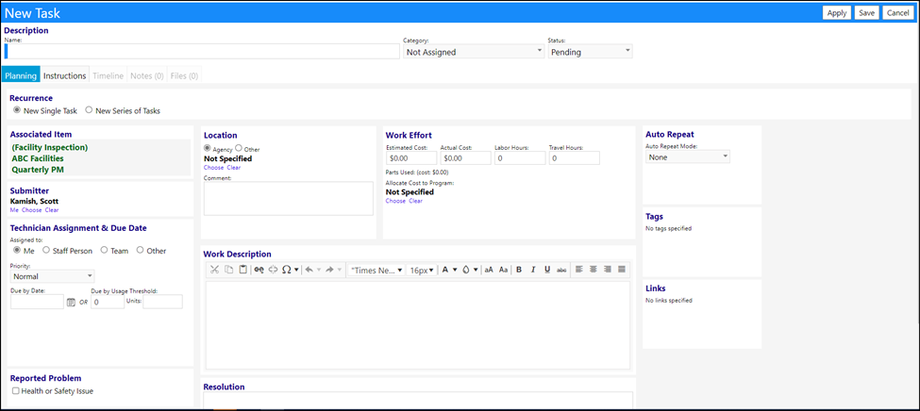920x411 pixels.
Task: Toggle italic formatting
Action: (533, 270)
